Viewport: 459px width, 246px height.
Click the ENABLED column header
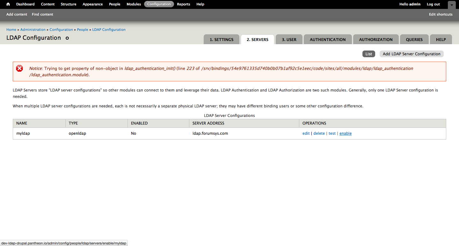[158, 123]
